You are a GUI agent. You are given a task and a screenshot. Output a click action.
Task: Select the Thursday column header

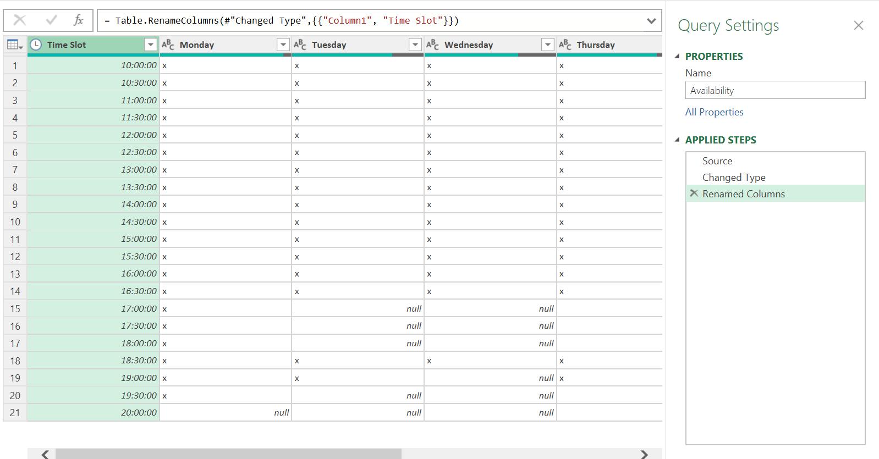point(609,45)
